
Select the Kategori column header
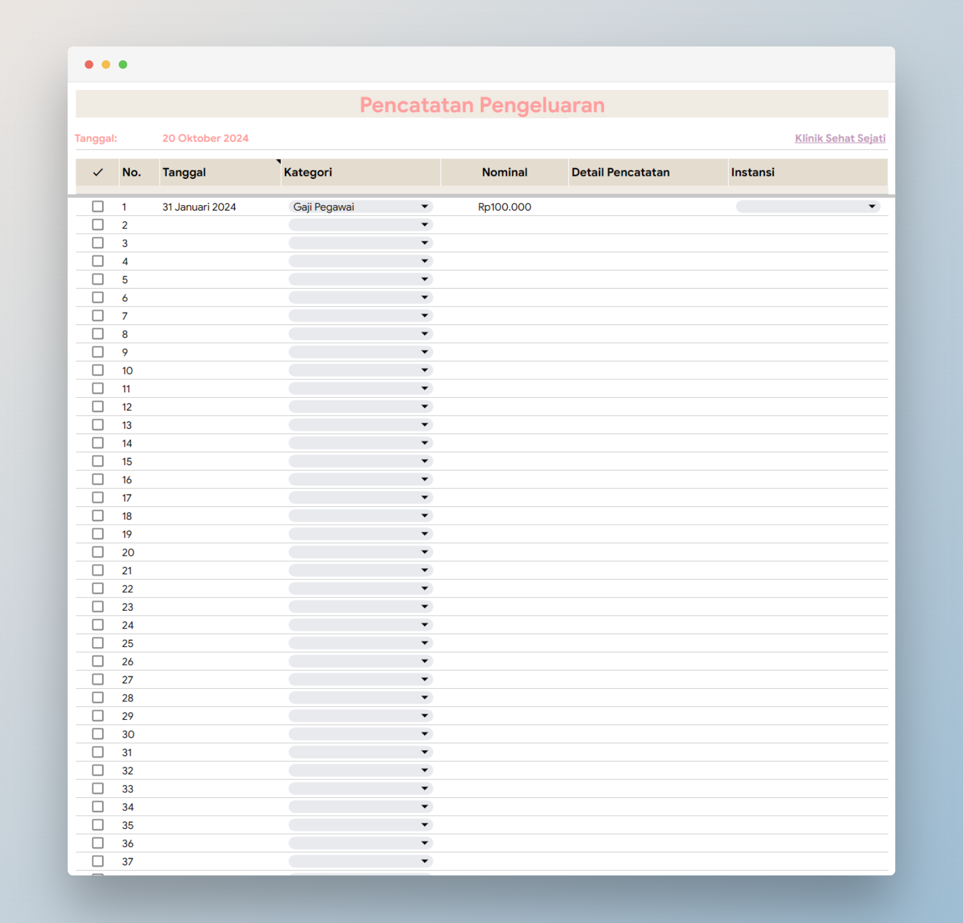[x=361, y=172]
